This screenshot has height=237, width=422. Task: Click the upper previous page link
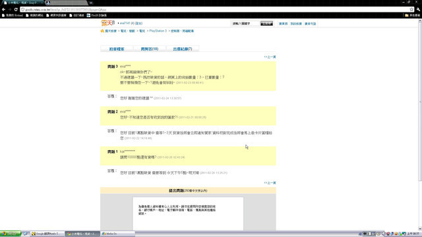(270, 57)
